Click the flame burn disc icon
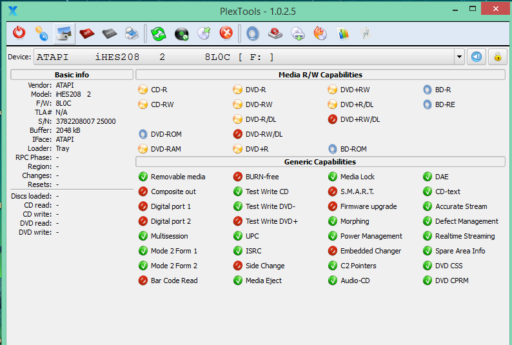This screenshot has height=345, width=512. (320, 34)
